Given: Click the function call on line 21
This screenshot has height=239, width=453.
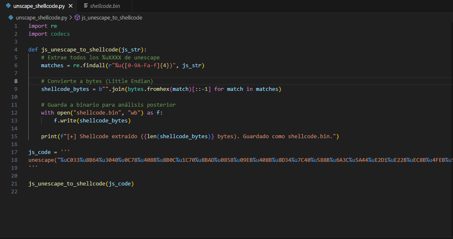Looking at the screenshot, I should point(81,183).
